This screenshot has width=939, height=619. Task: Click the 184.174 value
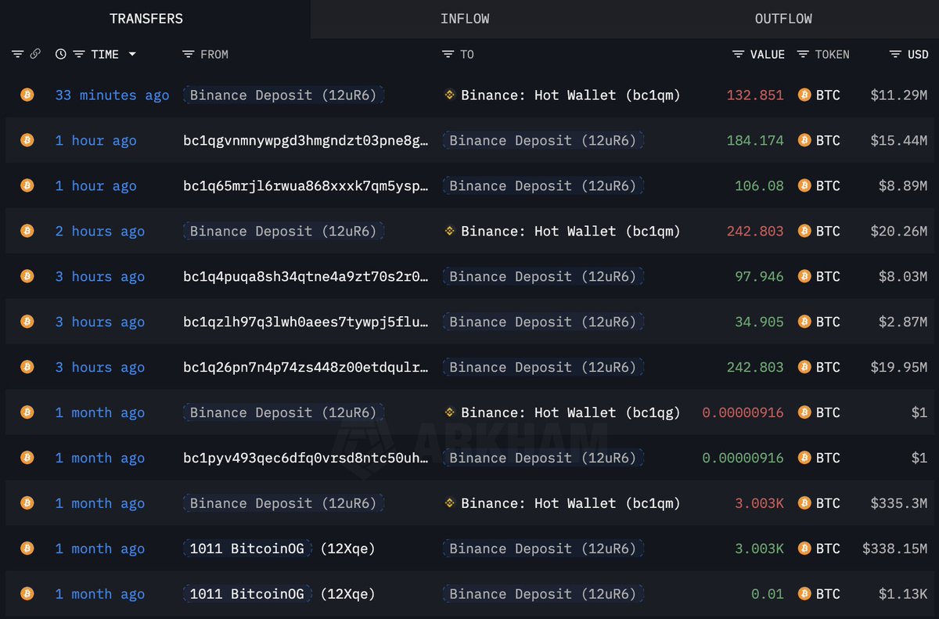(x=755, y=140)
